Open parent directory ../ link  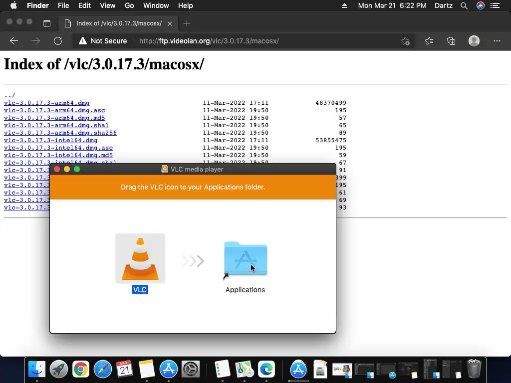click(x=10, y=95)
